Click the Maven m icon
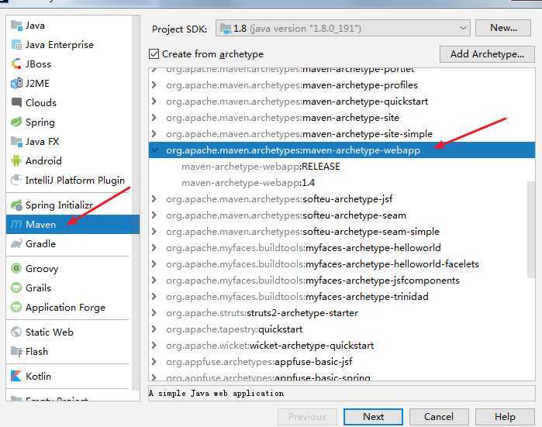Viewport: 542px width, 427px height. click(x=16, y=225)
